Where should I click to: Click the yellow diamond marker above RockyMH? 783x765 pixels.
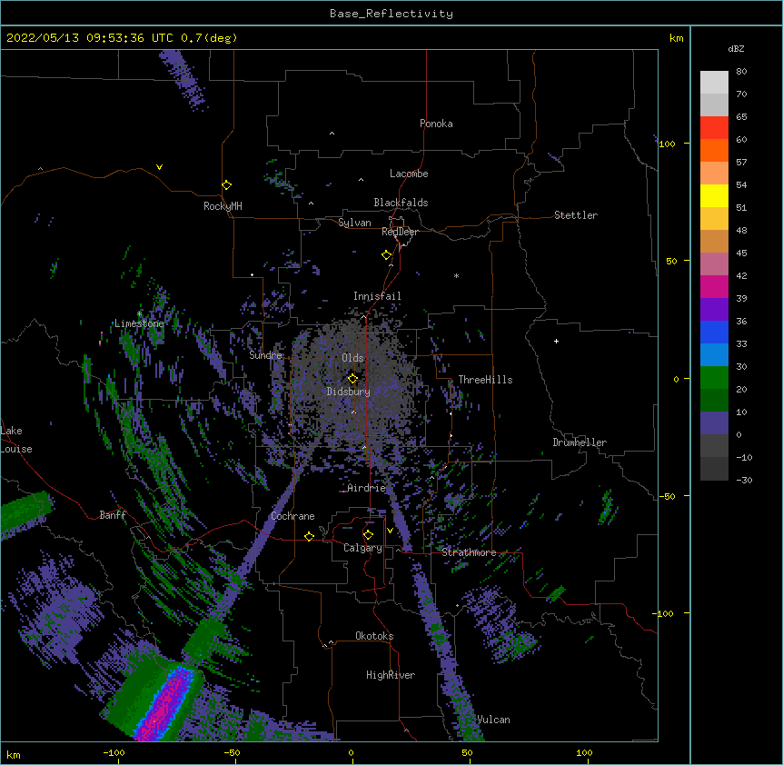click(227, 185)
